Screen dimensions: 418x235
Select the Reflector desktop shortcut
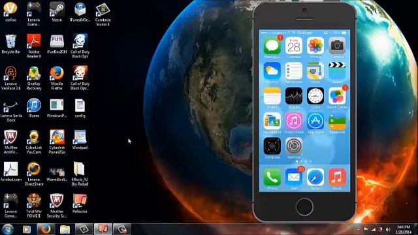tap(80, 204)
